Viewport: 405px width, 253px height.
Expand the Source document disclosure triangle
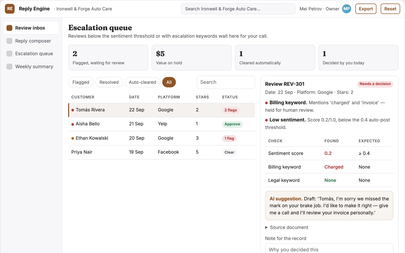(266, 227)
